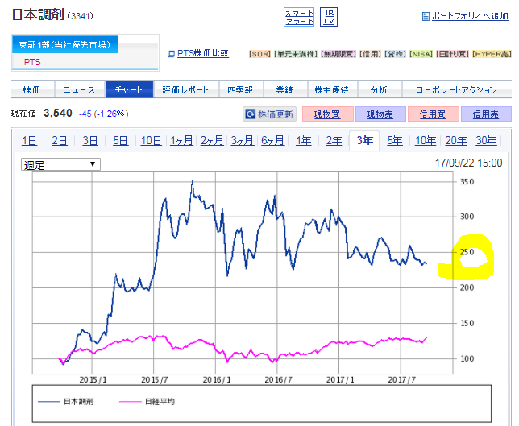Screen dimensions: 519x426
Task: Click the refresh icon on 株価更新
Action: click(250, 114)
